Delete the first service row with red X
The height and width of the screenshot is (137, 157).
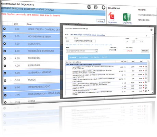(x=144, y=67)
